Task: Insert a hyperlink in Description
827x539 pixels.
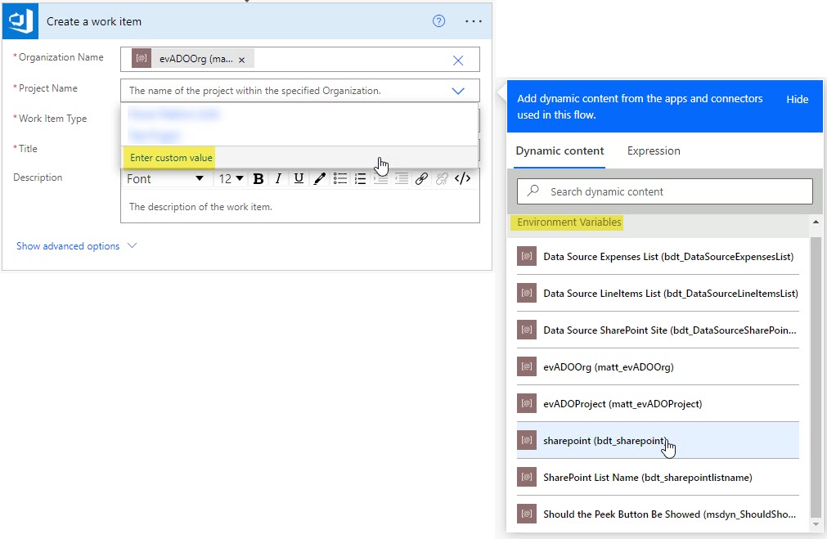Action: [x=421, y=179]
